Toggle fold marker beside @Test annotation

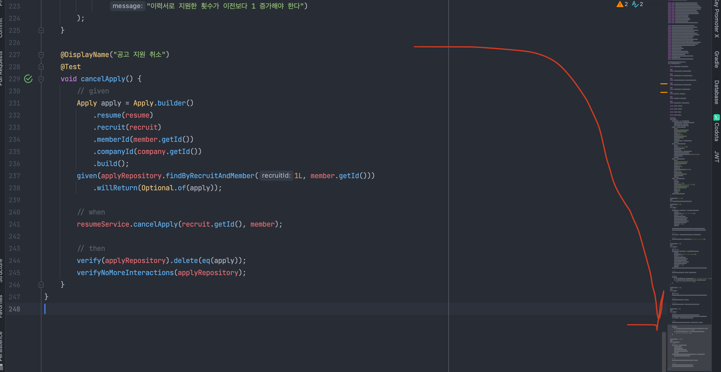41,67
